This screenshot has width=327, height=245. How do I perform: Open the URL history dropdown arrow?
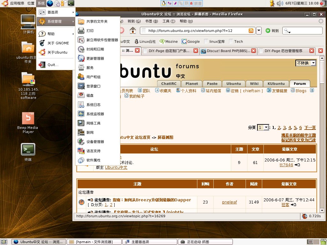pyautogui.click(x=259, y=31)
